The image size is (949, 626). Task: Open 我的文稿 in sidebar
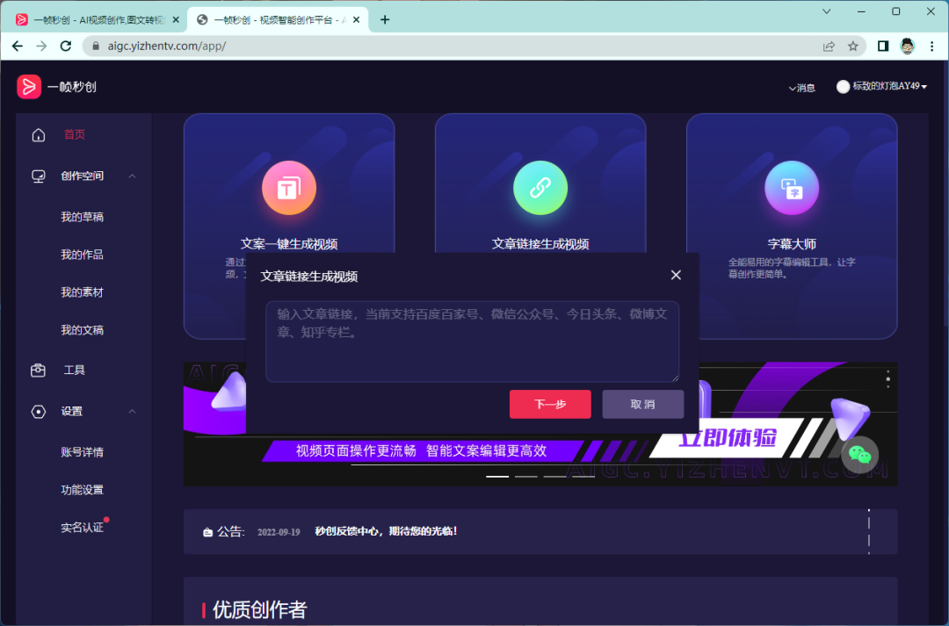[82, 330]
